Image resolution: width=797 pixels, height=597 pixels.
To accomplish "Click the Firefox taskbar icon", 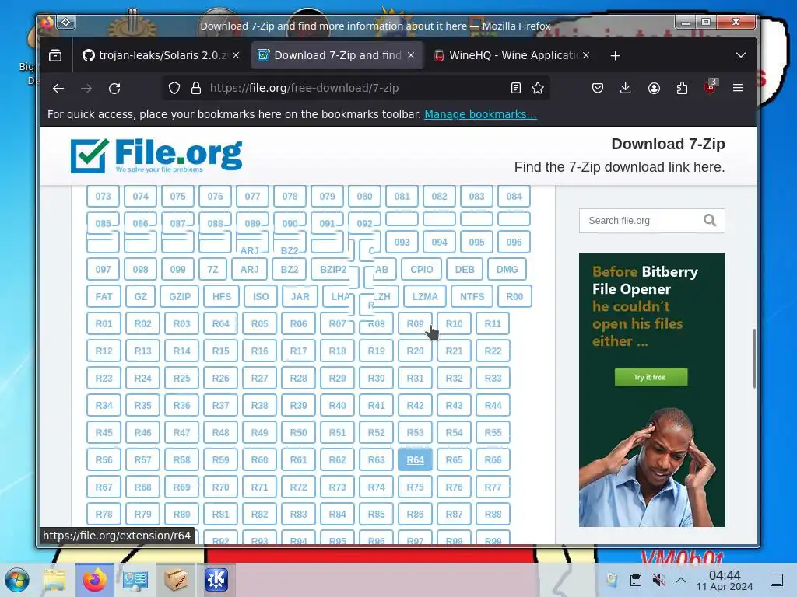I will (94, 580).
